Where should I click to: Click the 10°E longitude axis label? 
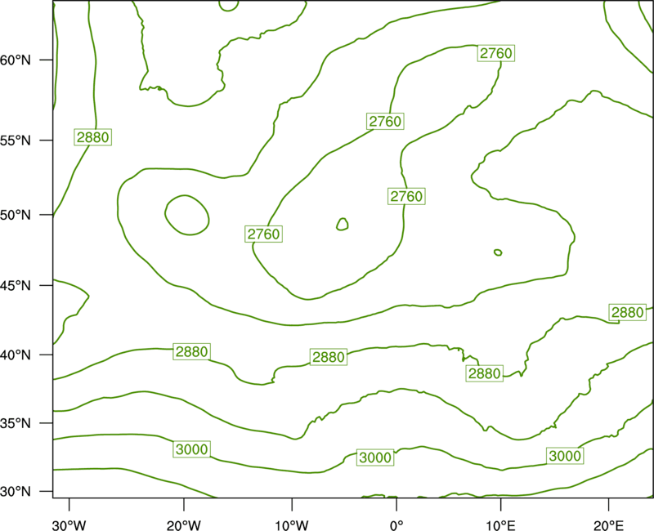click(500, 525)
